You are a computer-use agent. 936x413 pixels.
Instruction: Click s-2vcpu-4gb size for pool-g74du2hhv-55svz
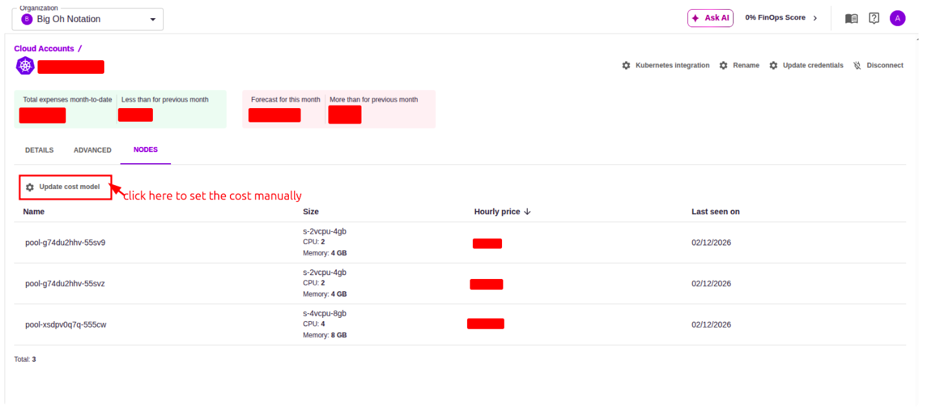(325, 273)
